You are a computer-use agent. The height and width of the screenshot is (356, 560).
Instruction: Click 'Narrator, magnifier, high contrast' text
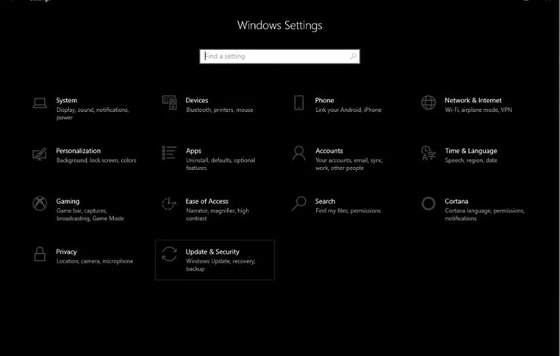pos(217,214)
